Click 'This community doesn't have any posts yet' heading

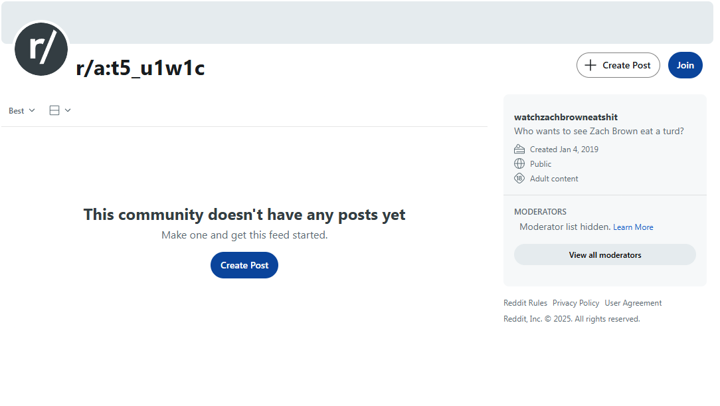(x=244, y=215)
